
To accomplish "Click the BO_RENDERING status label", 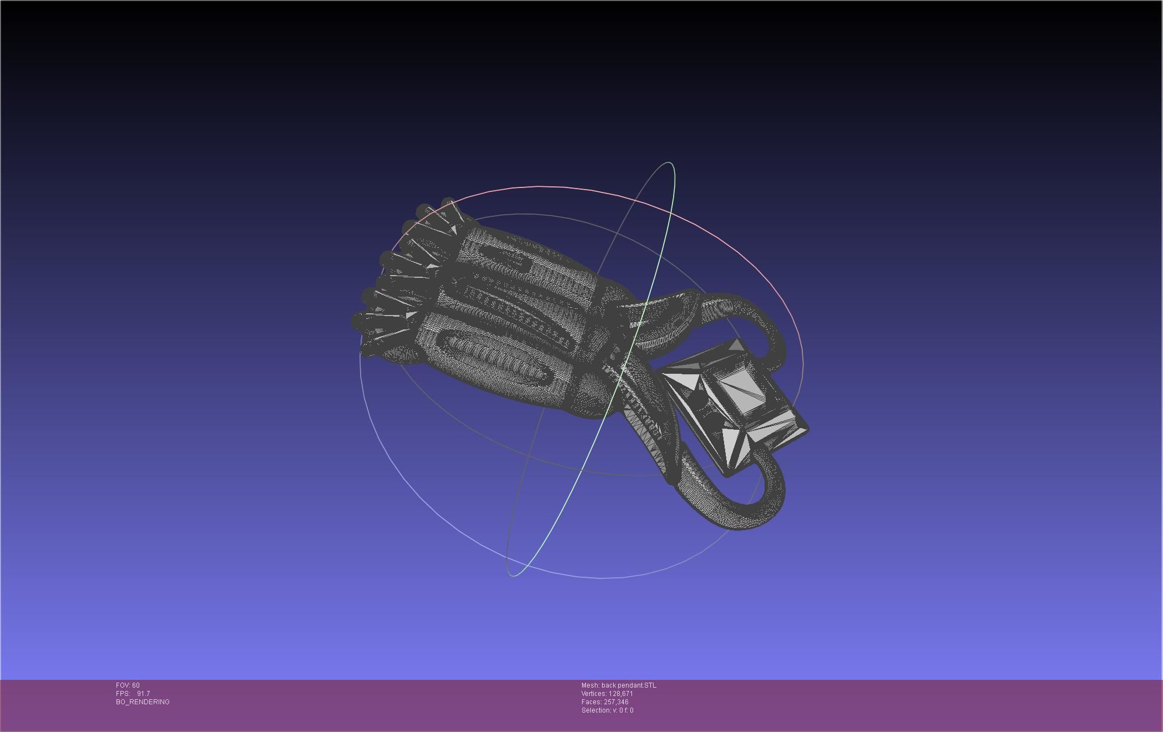I will point(143,702).
